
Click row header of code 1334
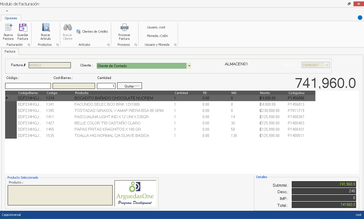tap(11, 98)
